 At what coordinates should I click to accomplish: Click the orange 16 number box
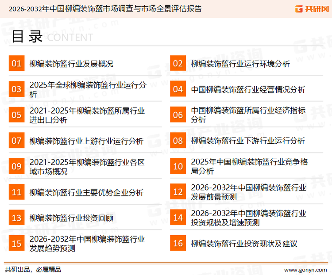pos(178,243)
